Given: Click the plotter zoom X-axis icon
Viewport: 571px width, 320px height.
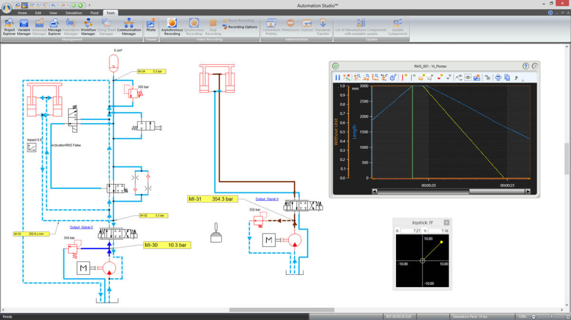Looking at the screenshot, I should point(366,77).
